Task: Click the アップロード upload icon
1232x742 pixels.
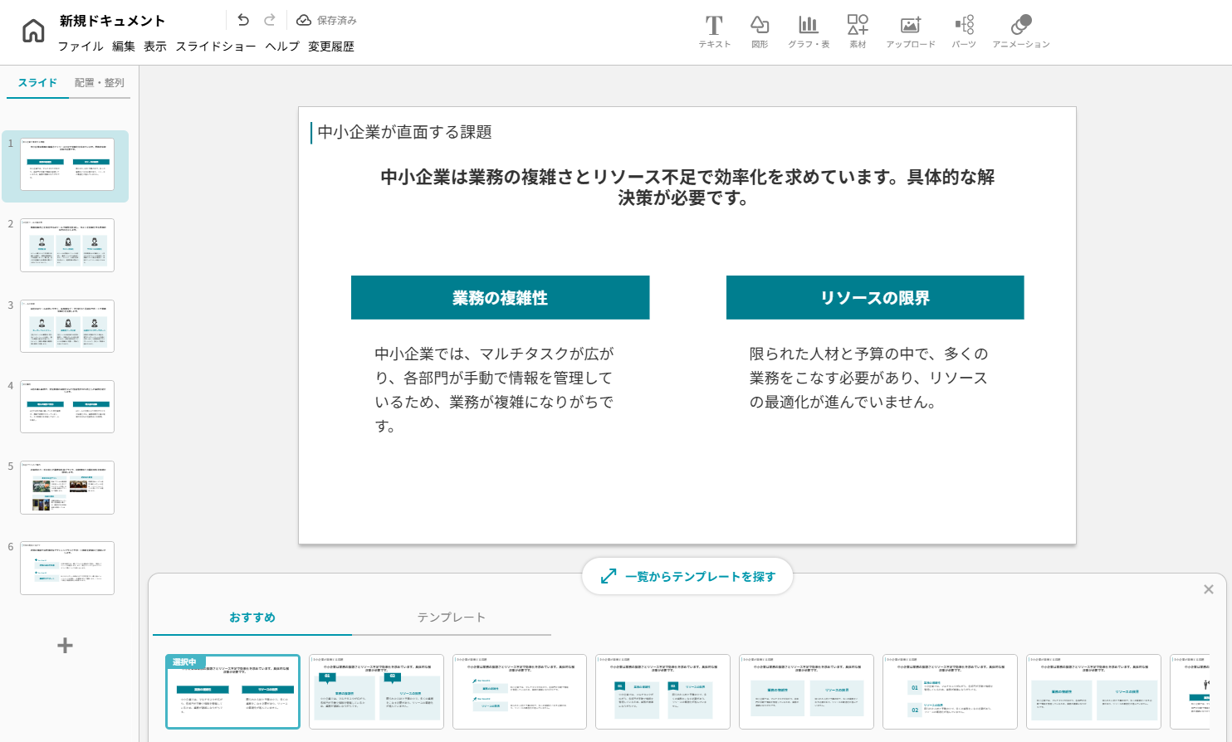Action: coord(910,32)
